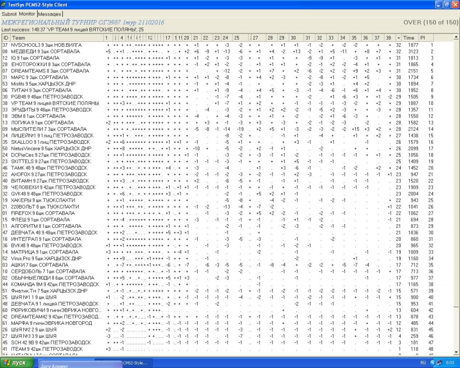Click the ХАКЕРЫ 9 шк ТУОКСЛАХТИ row

pos(218,200)
